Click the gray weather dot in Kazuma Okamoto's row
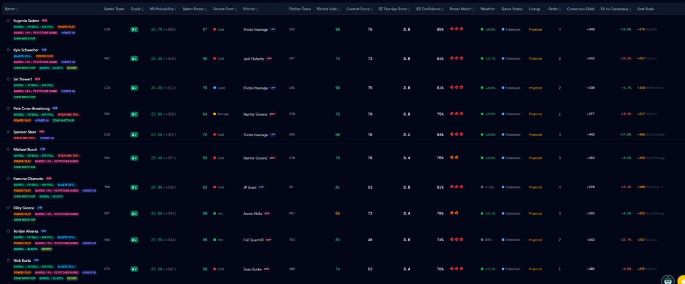 pos(482,187)
